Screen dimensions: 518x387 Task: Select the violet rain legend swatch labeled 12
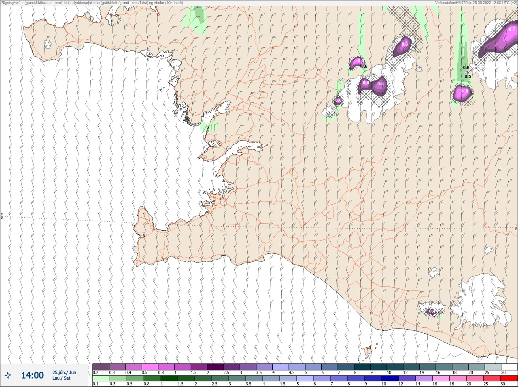[407, 379]
